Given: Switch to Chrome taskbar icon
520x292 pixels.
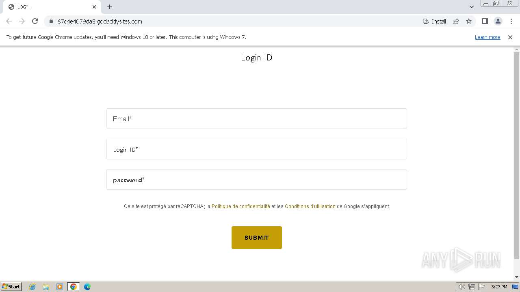Looking at the screenshot, I should tap(74, 287).
